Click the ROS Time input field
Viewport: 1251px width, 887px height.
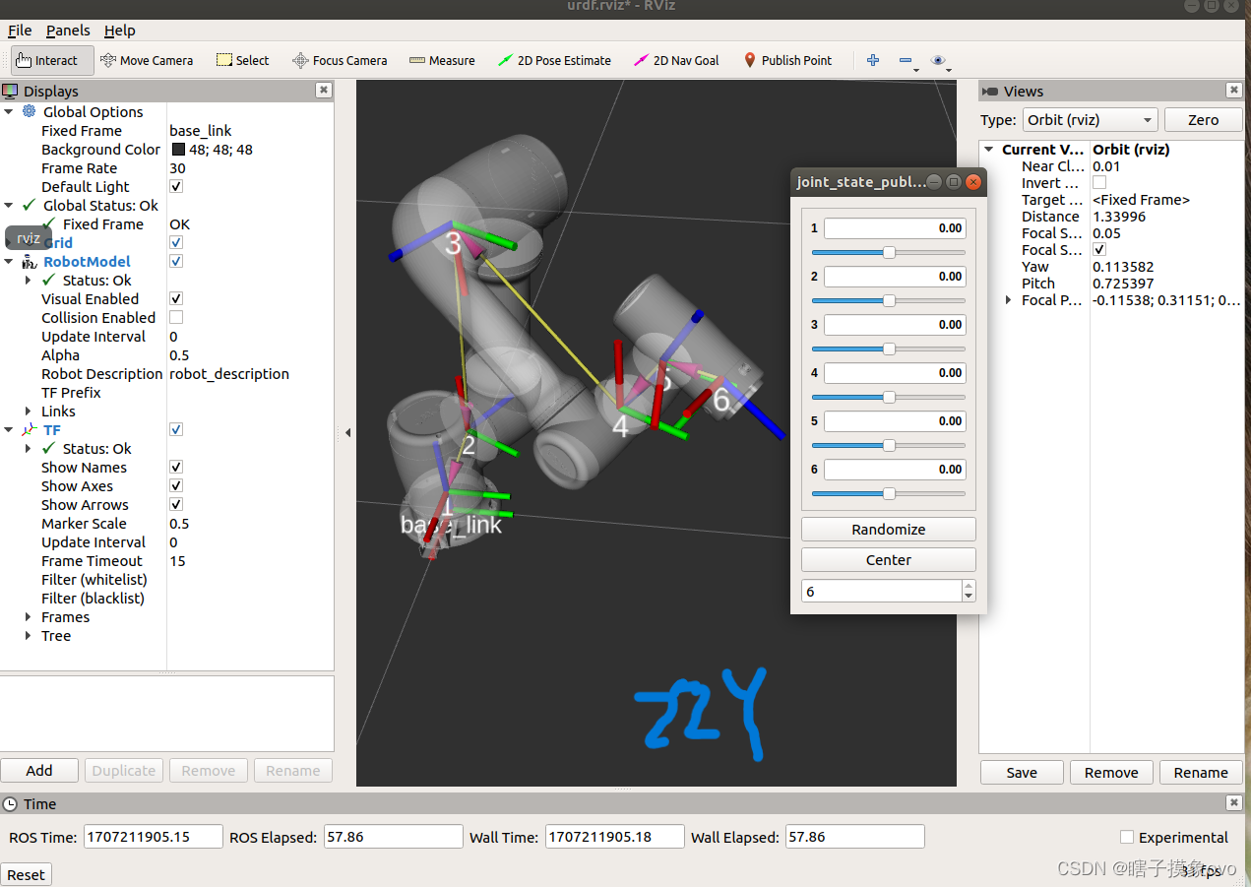click(153, 836)
